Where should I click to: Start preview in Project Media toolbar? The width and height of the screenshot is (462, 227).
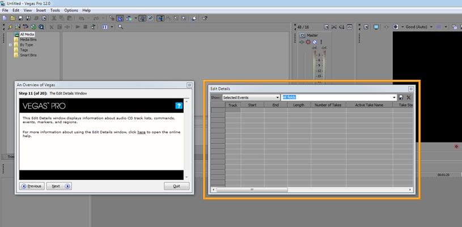78,27
